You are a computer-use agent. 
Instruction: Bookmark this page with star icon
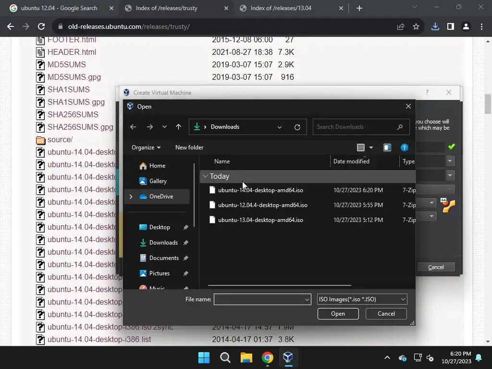[x=416, y=27]
